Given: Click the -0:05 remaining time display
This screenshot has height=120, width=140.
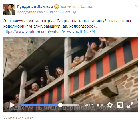Looking at the screenshot, I should pos(89,105).
